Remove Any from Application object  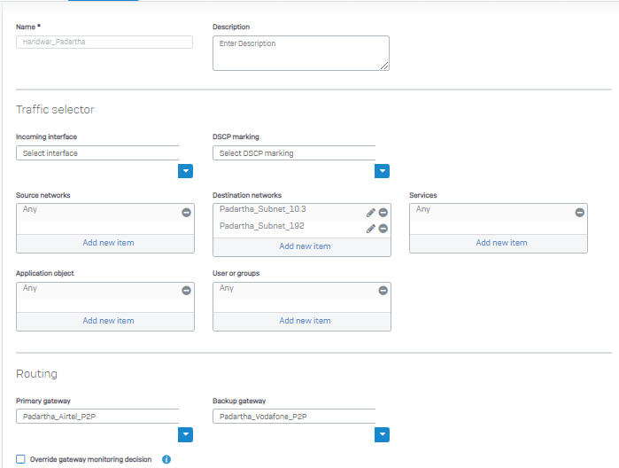coord(186,291)
